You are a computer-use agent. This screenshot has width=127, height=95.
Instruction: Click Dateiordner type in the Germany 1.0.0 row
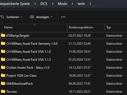pyautogui.click(x=114, y=44)
